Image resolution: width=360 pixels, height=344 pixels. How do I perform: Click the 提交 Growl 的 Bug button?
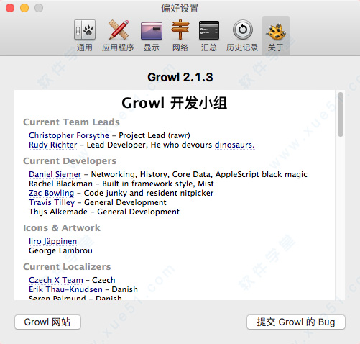click(x=296, y=322)
